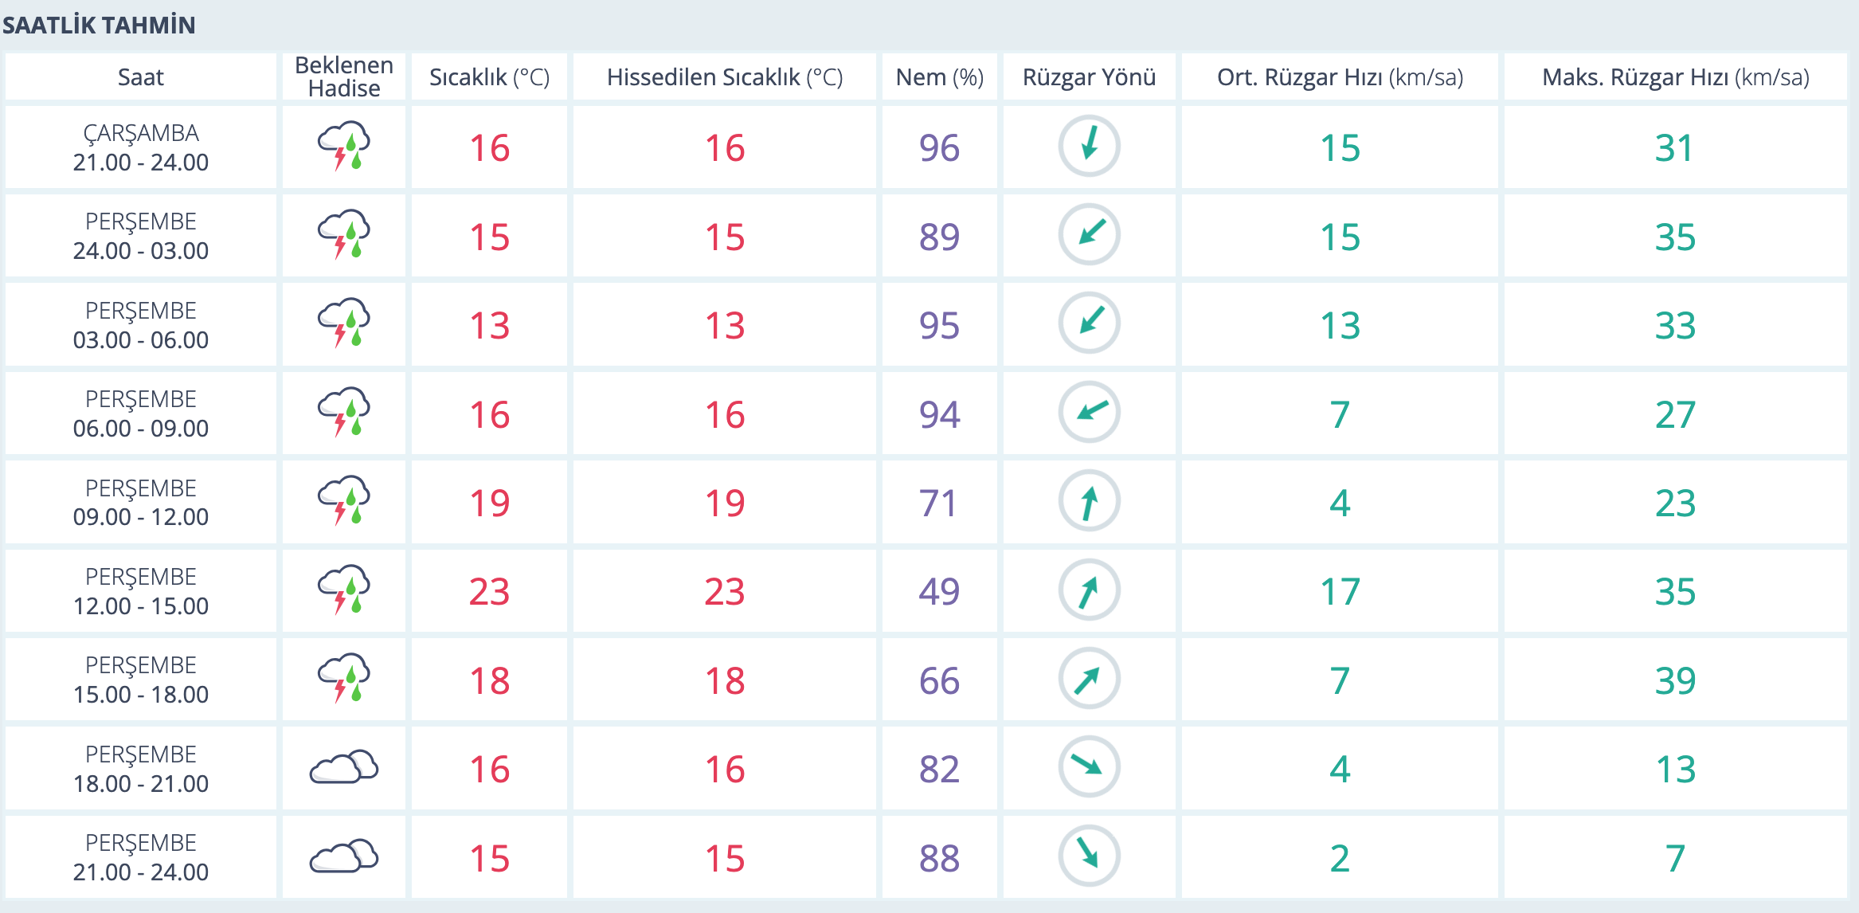This screenshot has height=913, width=1859.
Task: Click humidity value 82
Action: [x=940, y=770]
